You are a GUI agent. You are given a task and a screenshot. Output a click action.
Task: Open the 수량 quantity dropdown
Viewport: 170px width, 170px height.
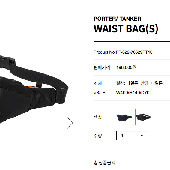point(132,136)
